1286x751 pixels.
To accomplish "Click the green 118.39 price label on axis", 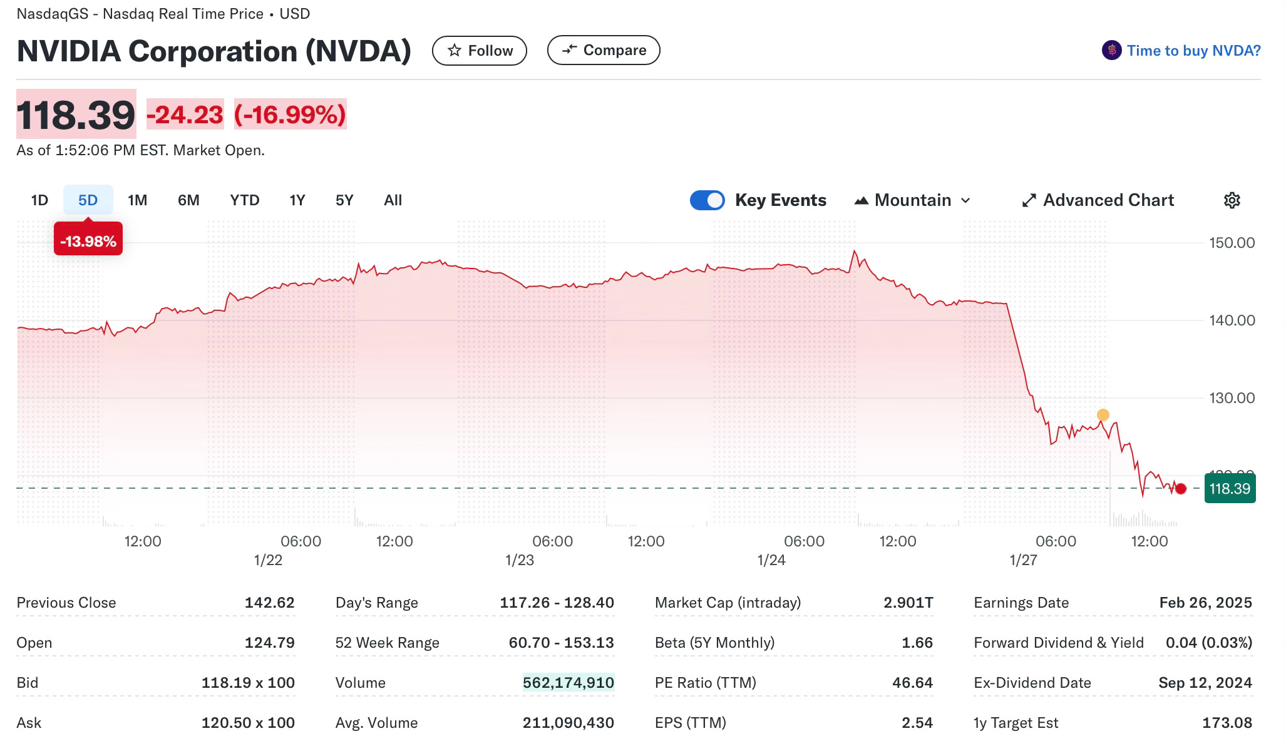I will point(1230,489).
